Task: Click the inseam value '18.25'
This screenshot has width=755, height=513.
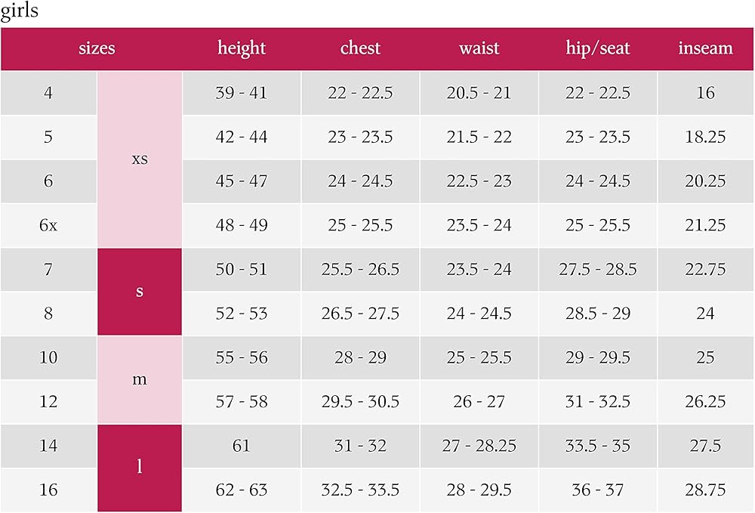Action: point(705,138)
